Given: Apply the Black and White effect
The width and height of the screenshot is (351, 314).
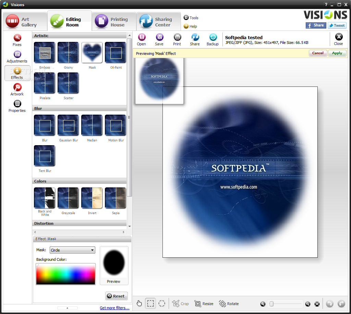Looking at the screenshot, I should click(x=45, y=198).
